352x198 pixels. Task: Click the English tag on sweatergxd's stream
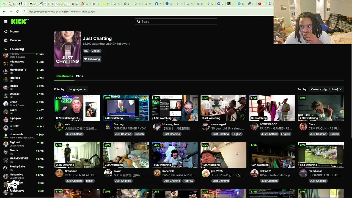[x=237, y=134]
